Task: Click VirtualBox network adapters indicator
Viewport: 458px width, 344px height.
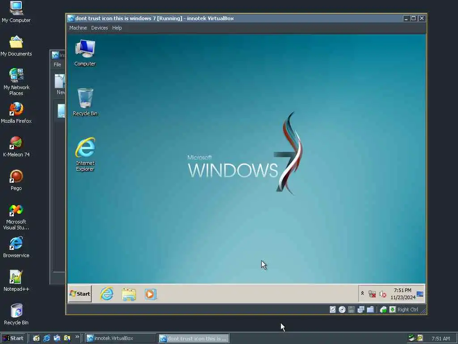Action: (x=361, y=310)
